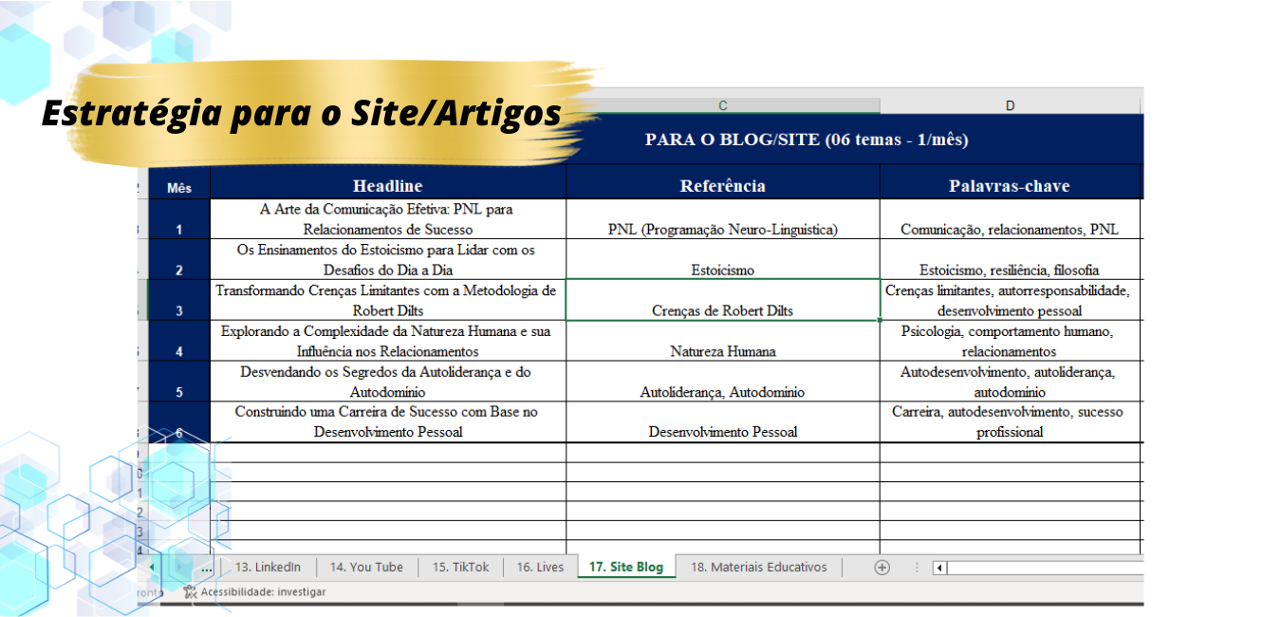Show hidden sheet tabs via ellipsis
The width and height of the screenshot is (1281, 617).
(x=207, y=568)
